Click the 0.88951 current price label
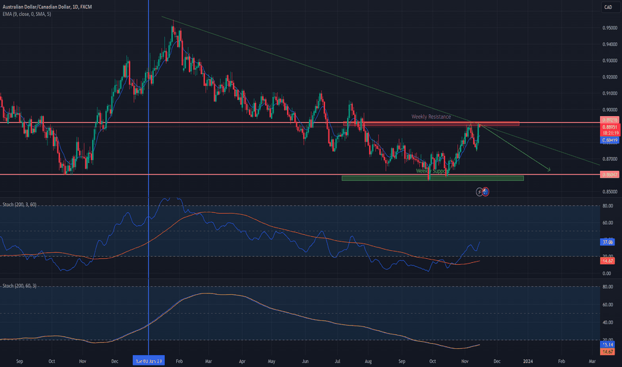622x367 pixels. [611, 127]
